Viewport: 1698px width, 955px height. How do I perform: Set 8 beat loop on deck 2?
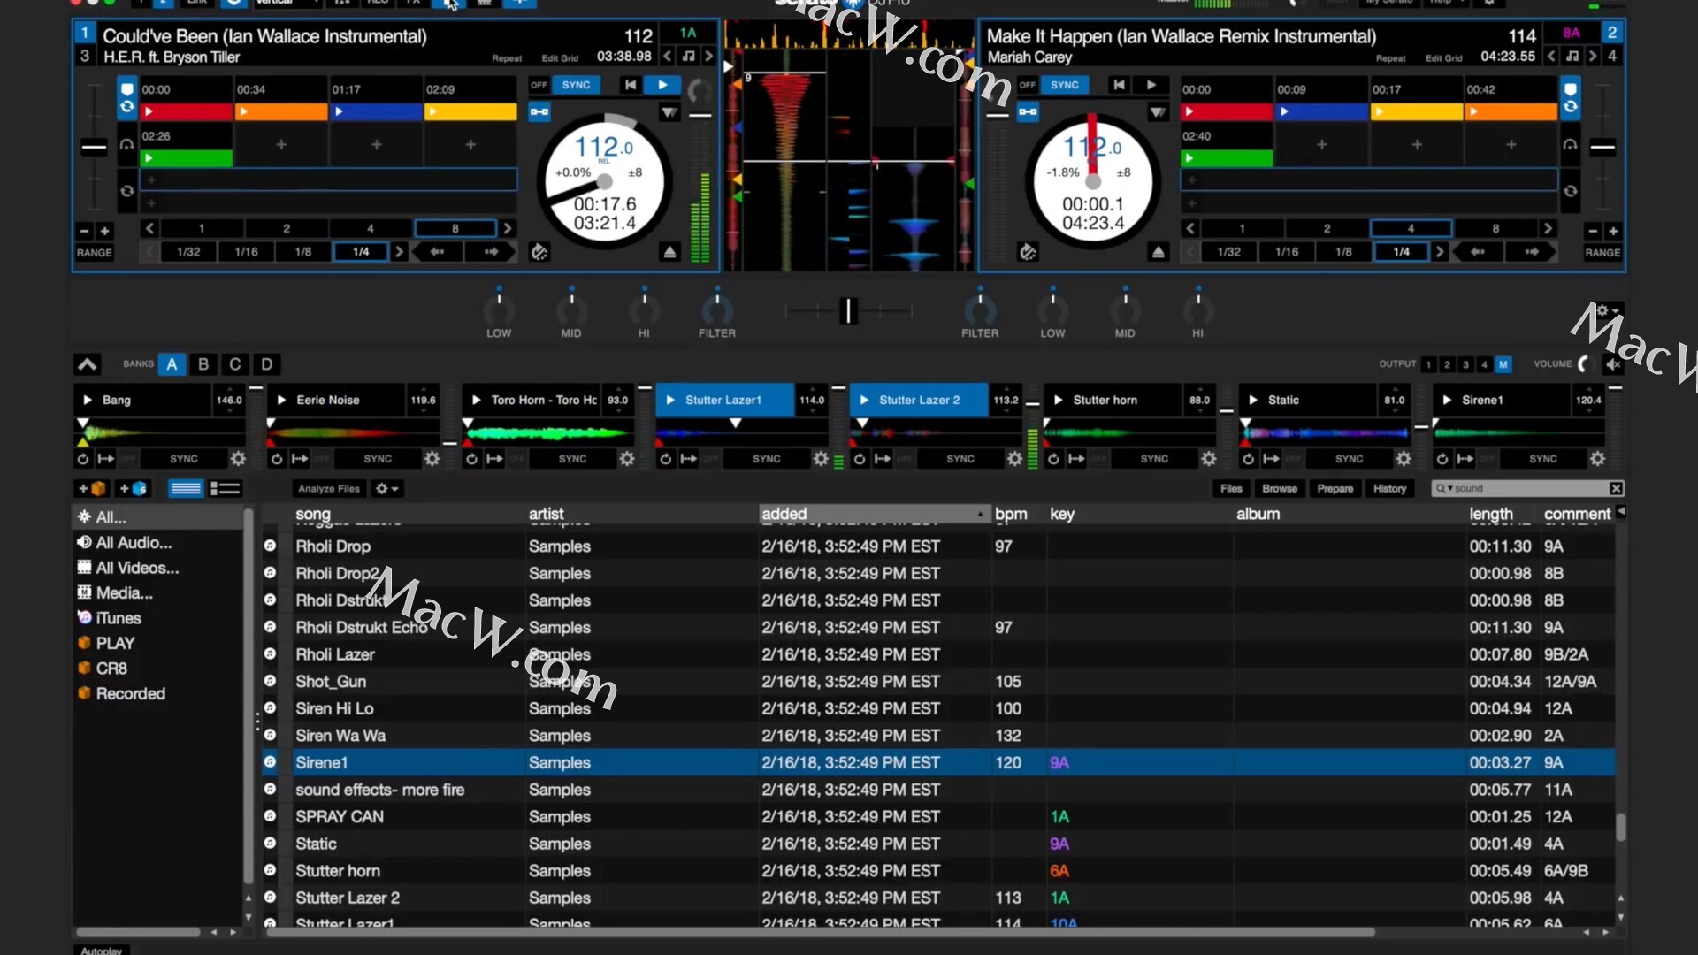click(x=1495, y=228)
